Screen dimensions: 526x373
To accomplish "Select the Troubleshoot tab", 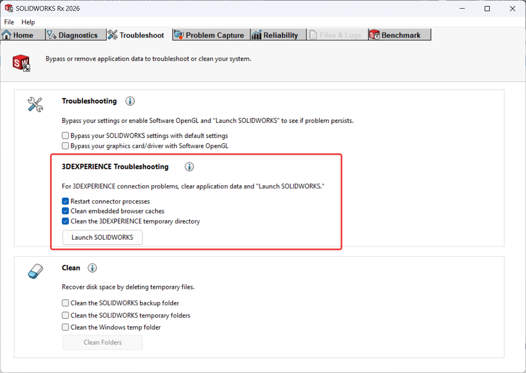I will 139,35.
